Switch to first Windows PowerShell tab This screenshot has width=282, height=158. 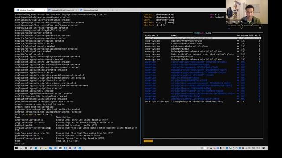30,10
